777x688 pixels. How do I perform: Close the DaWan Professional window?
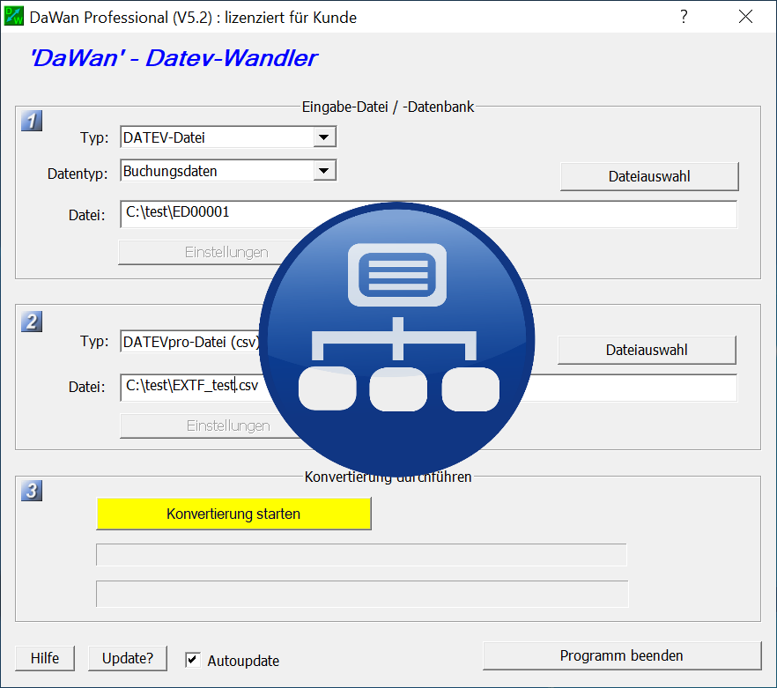pyautogui.click(x=745, y=17)
